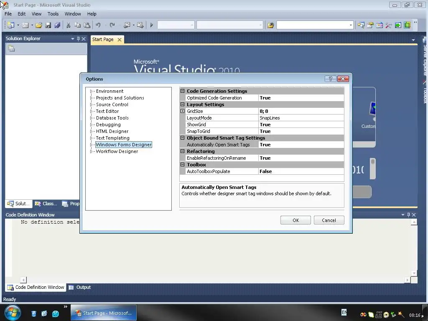Image resolution: width=428 pixels, height=321 pixels.
Task: Select the LayoutMode SnapLines value
Action: (301, 118)
